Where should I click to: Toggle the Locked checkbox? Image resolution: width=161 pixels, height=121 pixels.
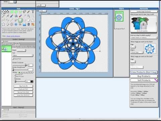(3, 41)
